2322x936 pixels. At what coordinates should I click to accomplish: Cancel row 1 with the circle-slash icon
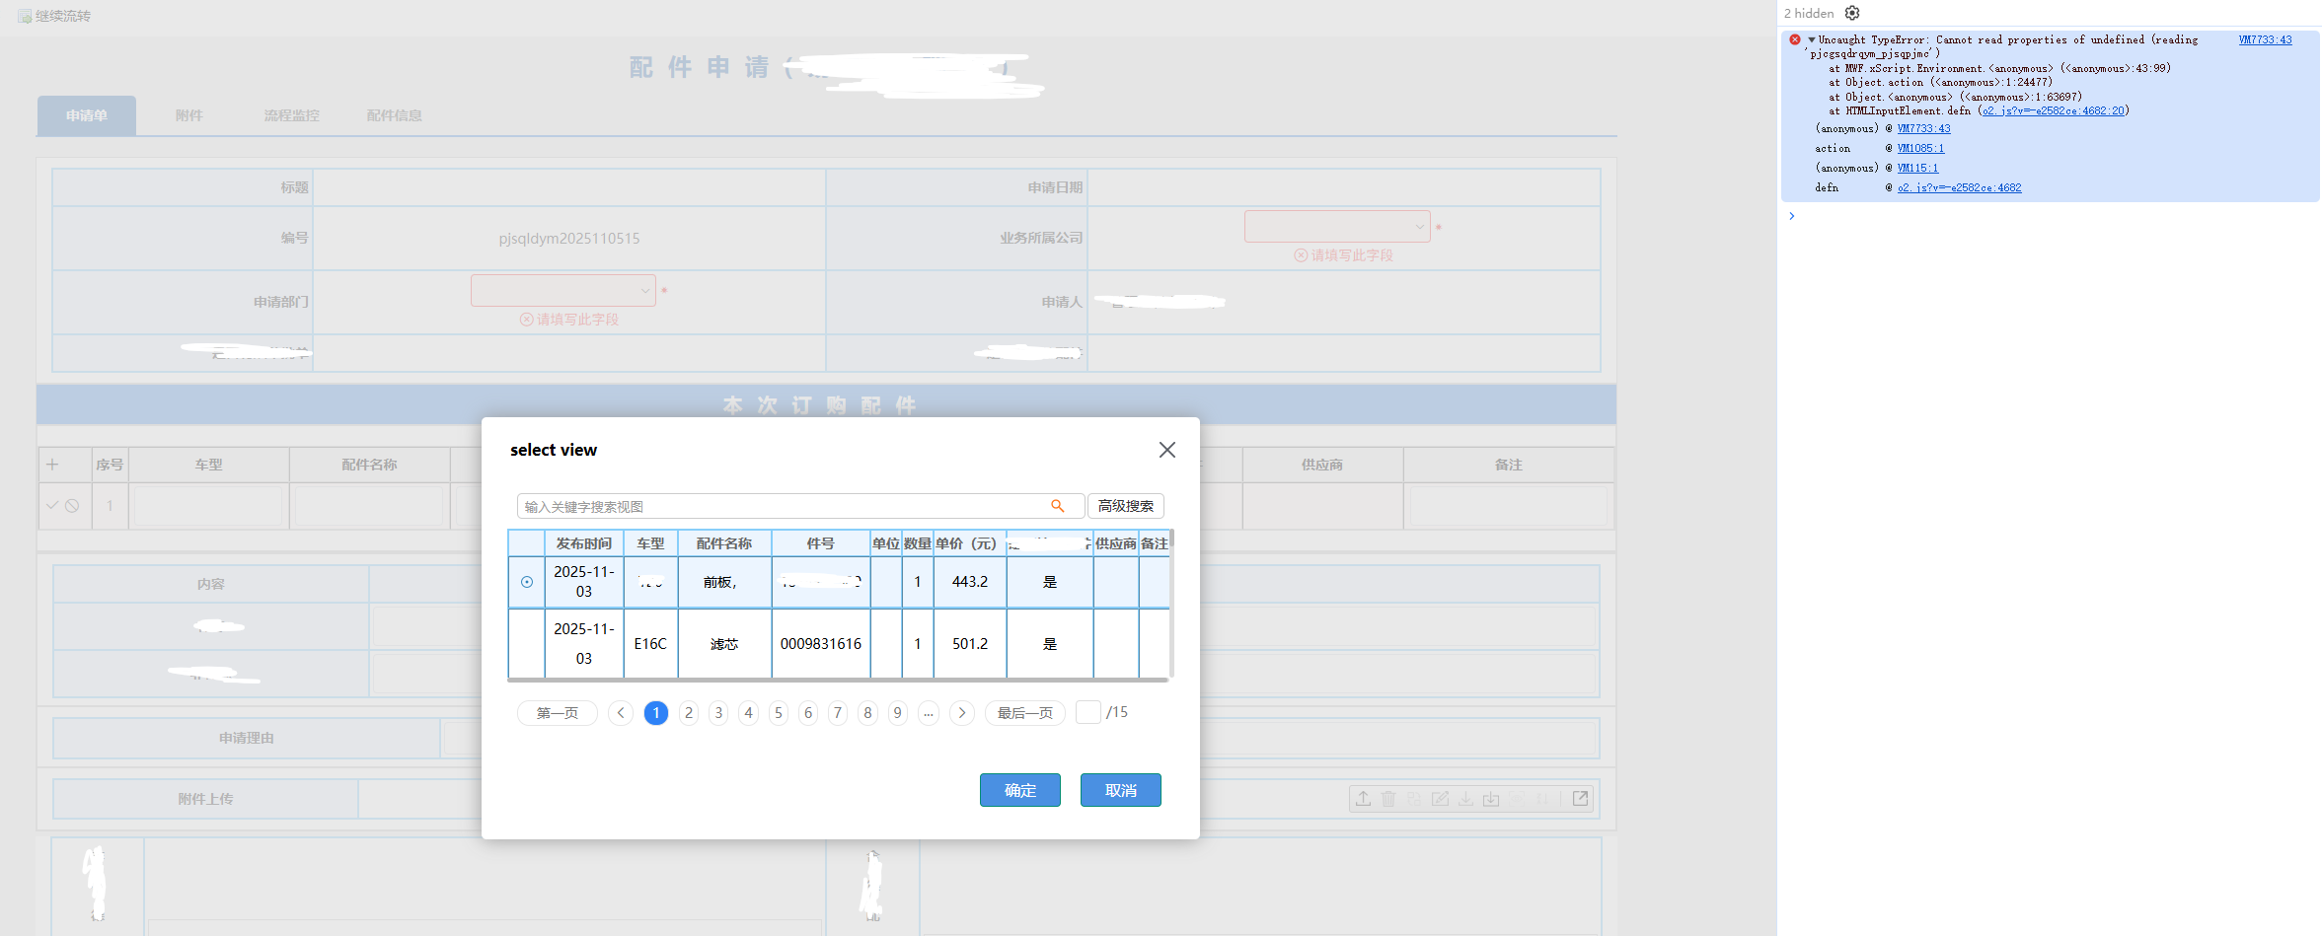pyautogui.click(x=72, y=505)
